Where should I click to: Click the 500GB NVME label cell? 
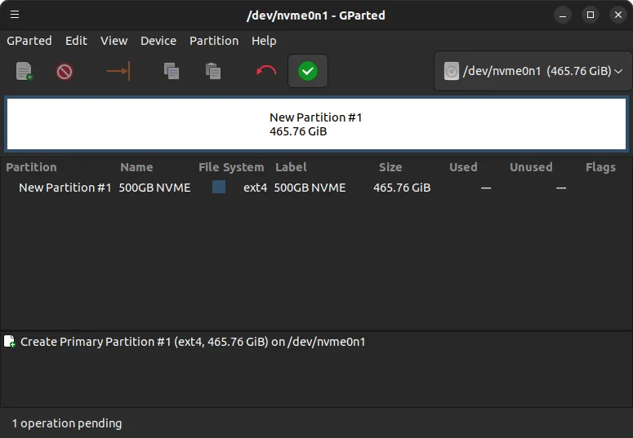[x=310, y=188]
